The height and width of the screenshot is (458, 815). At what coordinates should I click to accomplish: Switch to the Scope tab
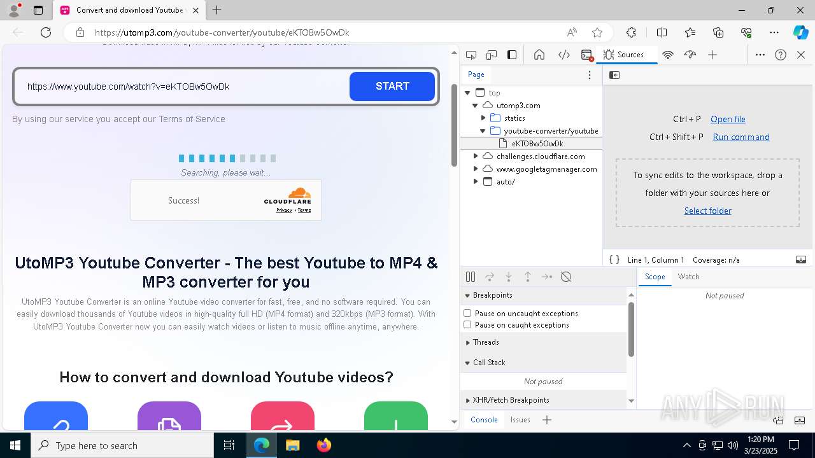pyautogui.click(x=655, y=277)
